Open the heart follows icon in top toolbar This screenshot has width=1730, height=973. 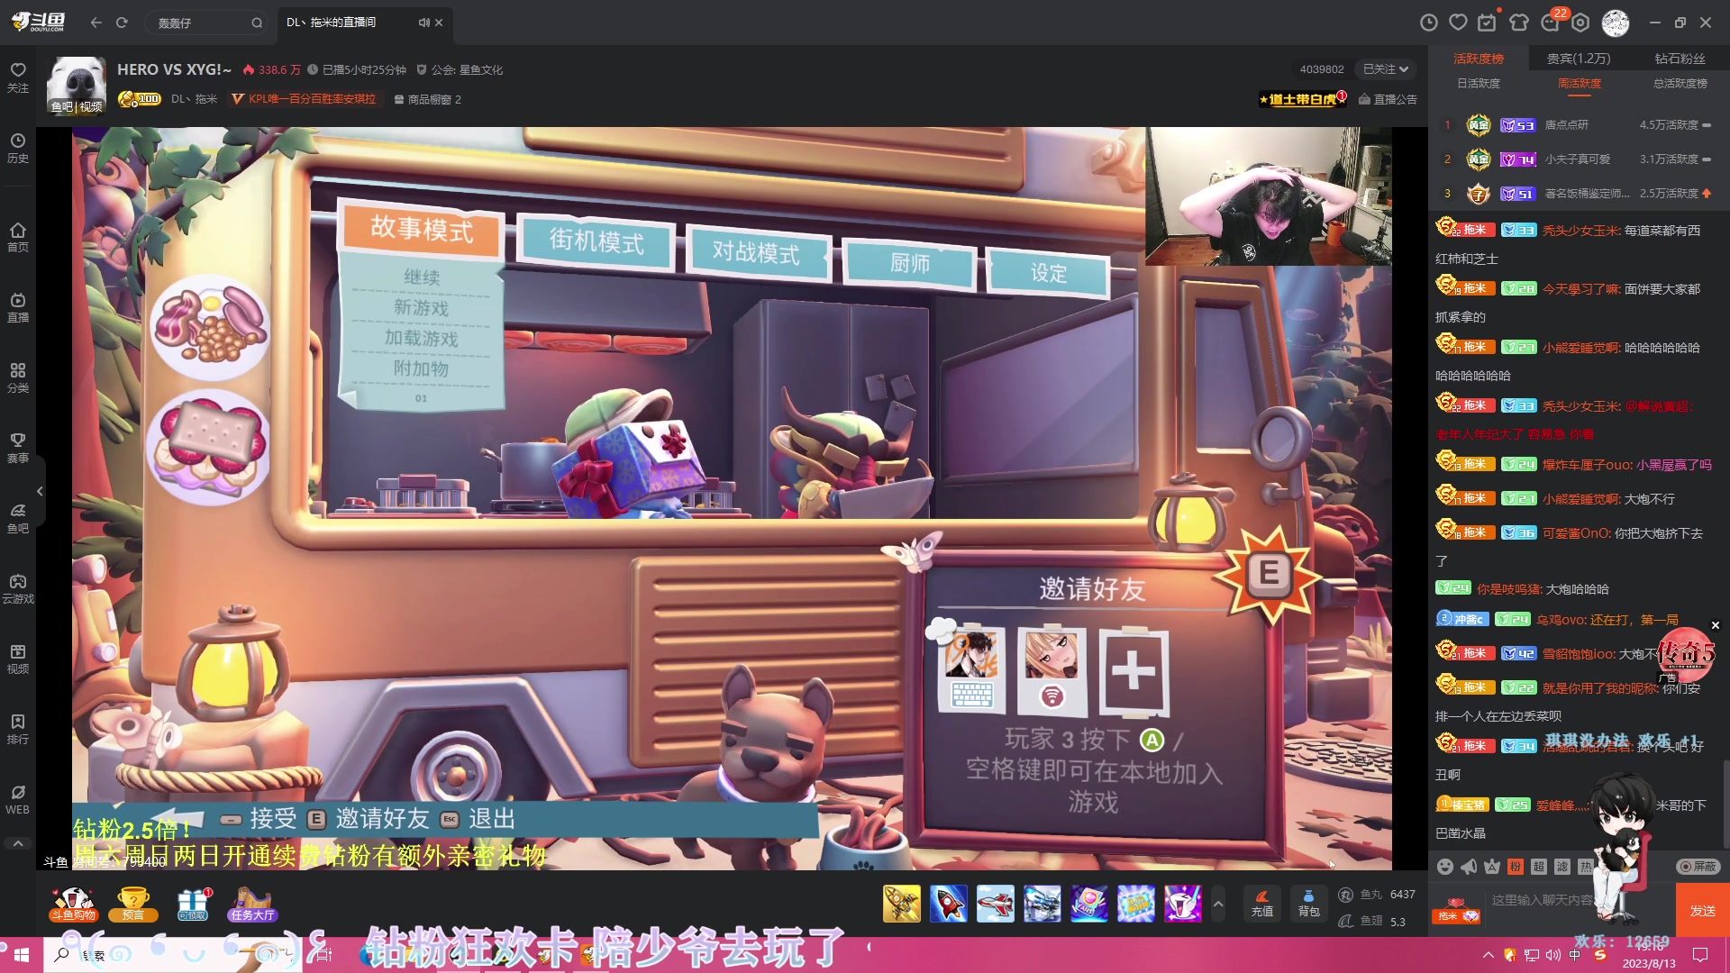click(1458, 23)
